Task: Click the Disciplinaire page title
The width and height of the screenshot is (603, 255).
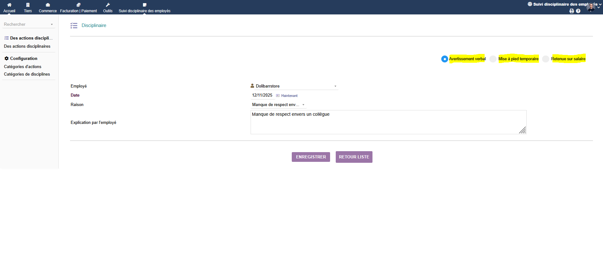Action: coord(94,25)
